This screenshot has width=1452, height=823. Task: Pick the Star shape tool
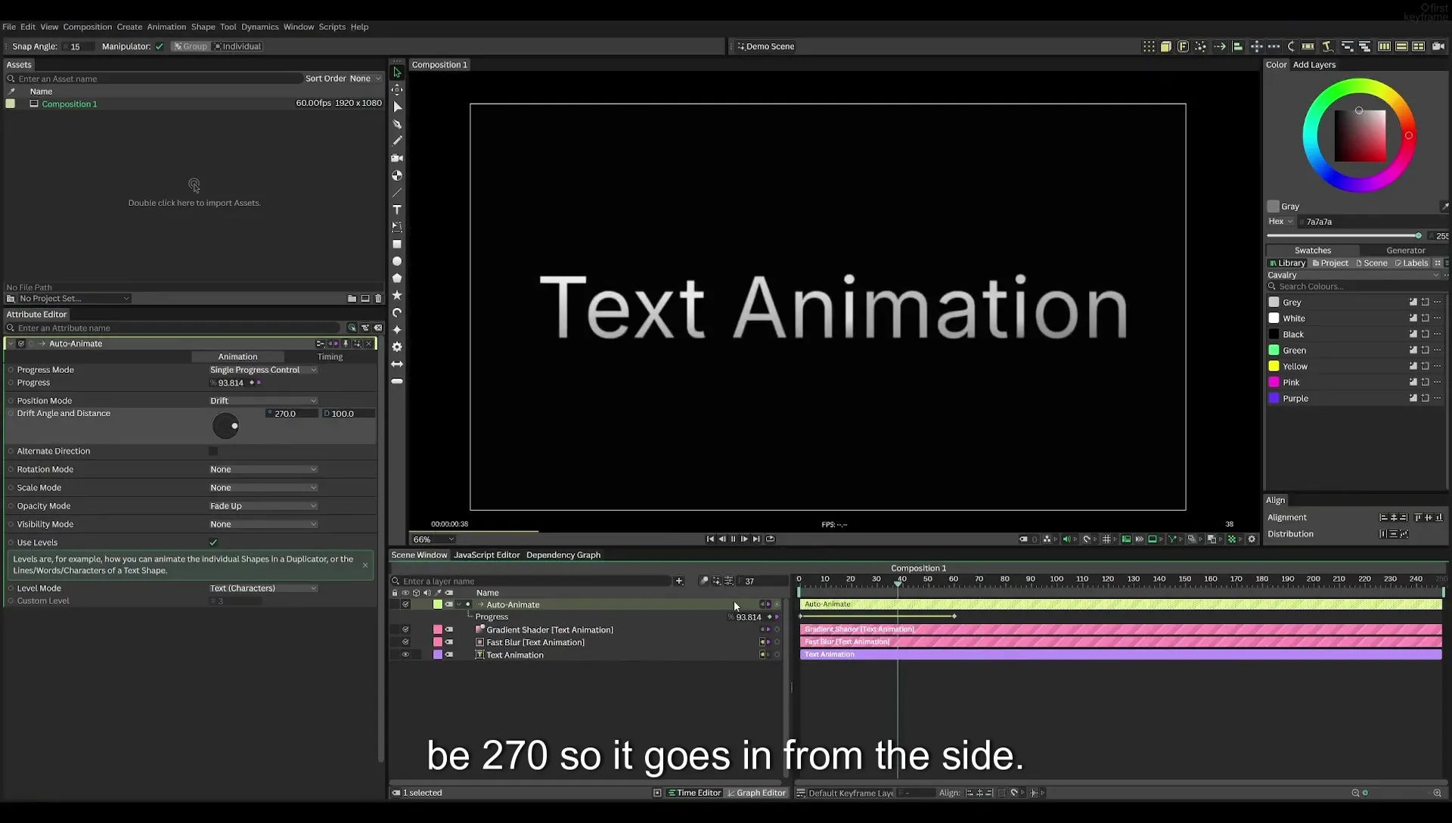397,295
